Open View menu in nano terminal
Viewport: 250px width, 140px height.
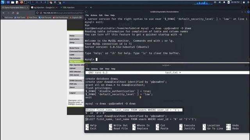[x=107, y=69]
